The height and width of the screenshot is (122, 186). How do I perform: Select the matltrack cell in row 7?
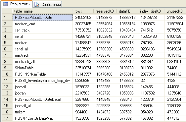tap(43, 55)
